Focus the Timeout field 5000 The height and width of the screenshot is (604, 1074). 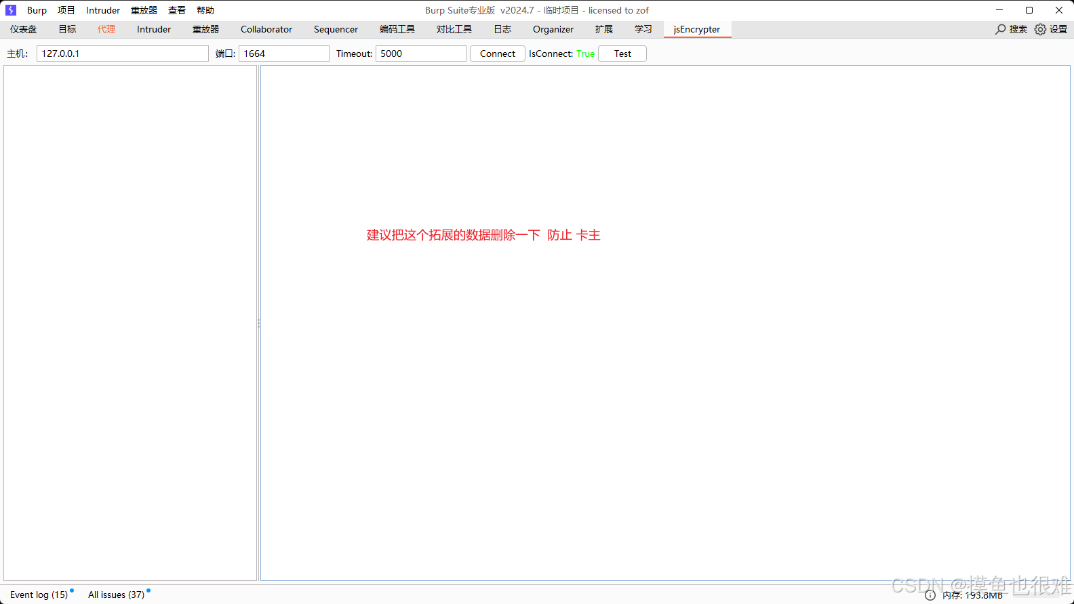pos(421,53)
